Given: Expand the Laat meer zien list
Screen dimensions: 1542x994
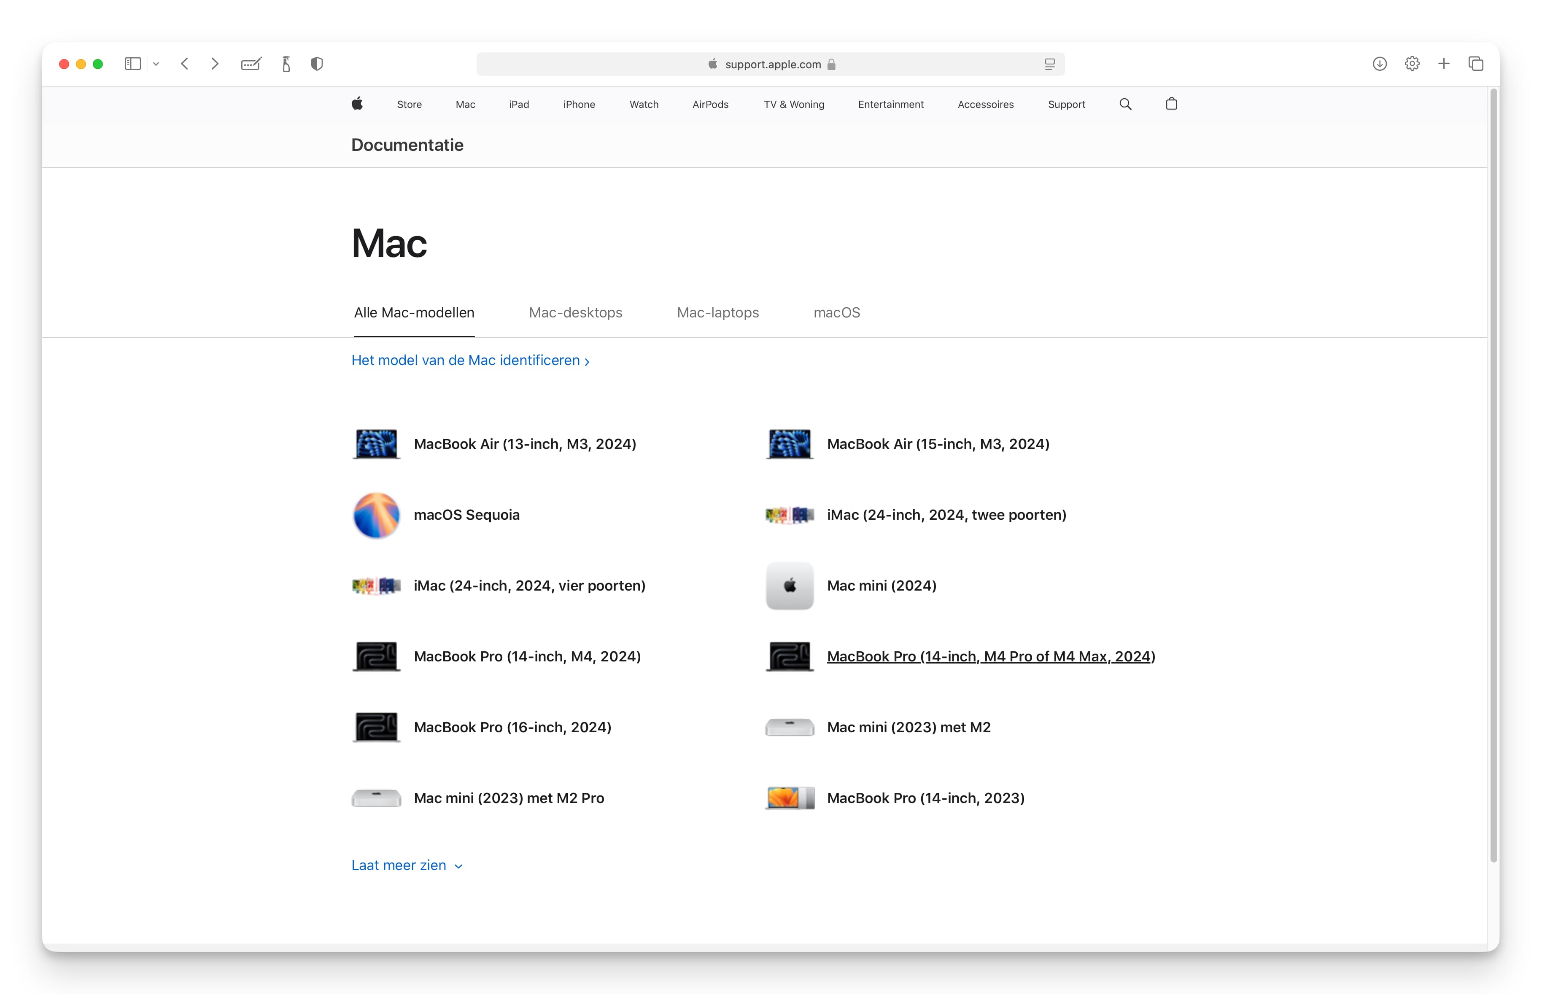Looking at the screenshot, I should pyautogui.click(x=407, y=865).
